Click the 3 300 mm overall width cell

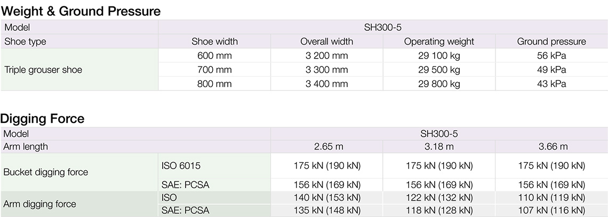coord(326,70)
